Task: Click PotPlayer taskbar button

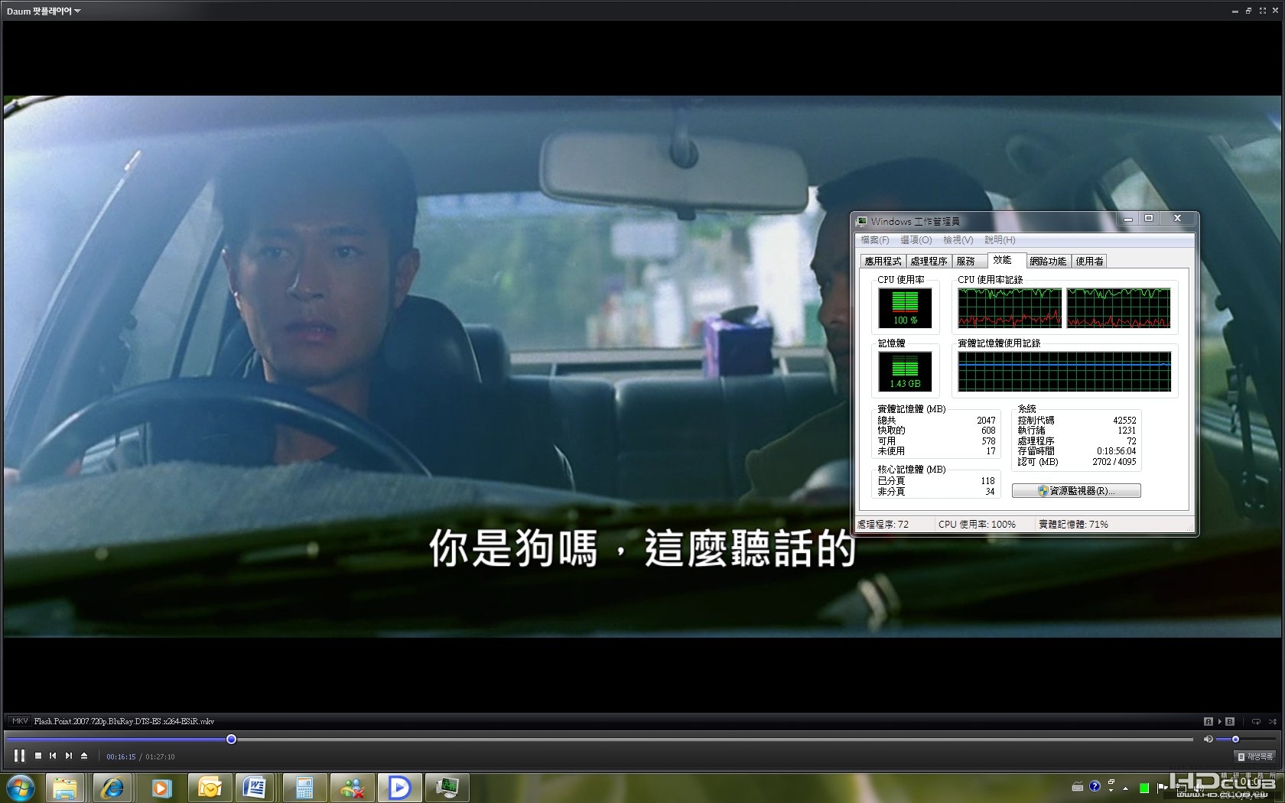Action: 399,788
